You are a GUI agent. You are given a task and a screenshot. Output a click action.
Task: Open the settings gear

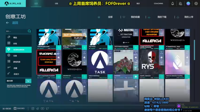[196, 3]
